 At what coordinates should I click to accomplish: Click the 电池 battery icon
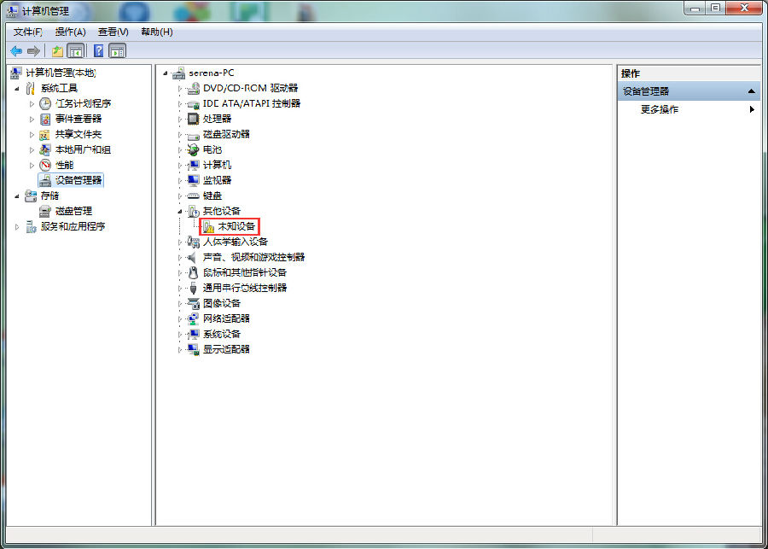click(194, 149)
